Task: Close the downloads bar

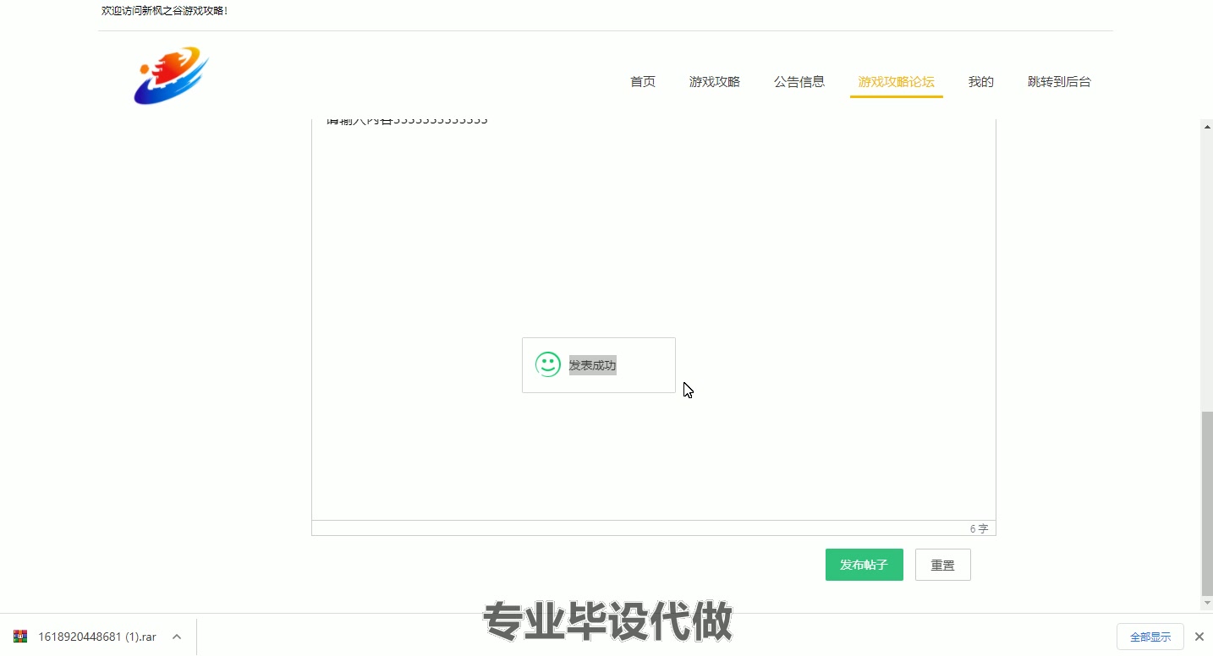Action: point(1199,637)
